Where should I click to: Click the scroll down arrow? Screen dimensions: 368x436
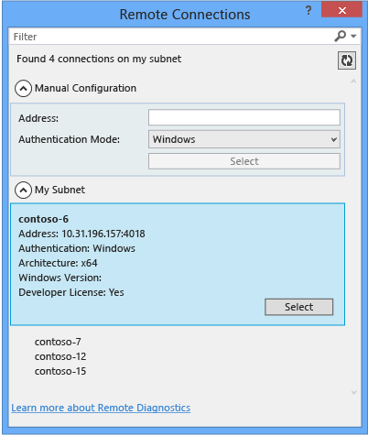[353, 392]
